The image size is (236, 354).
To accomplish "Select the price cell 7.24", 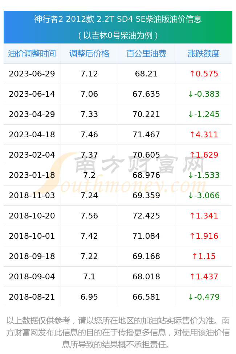I will pos(89,196).
